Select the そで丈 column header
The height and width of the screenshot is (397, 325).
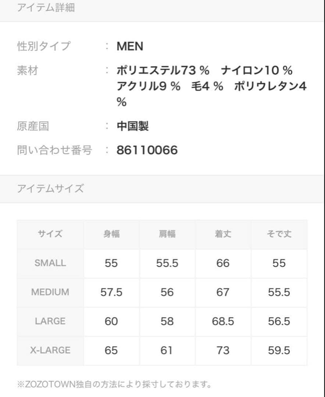[279, 234]
